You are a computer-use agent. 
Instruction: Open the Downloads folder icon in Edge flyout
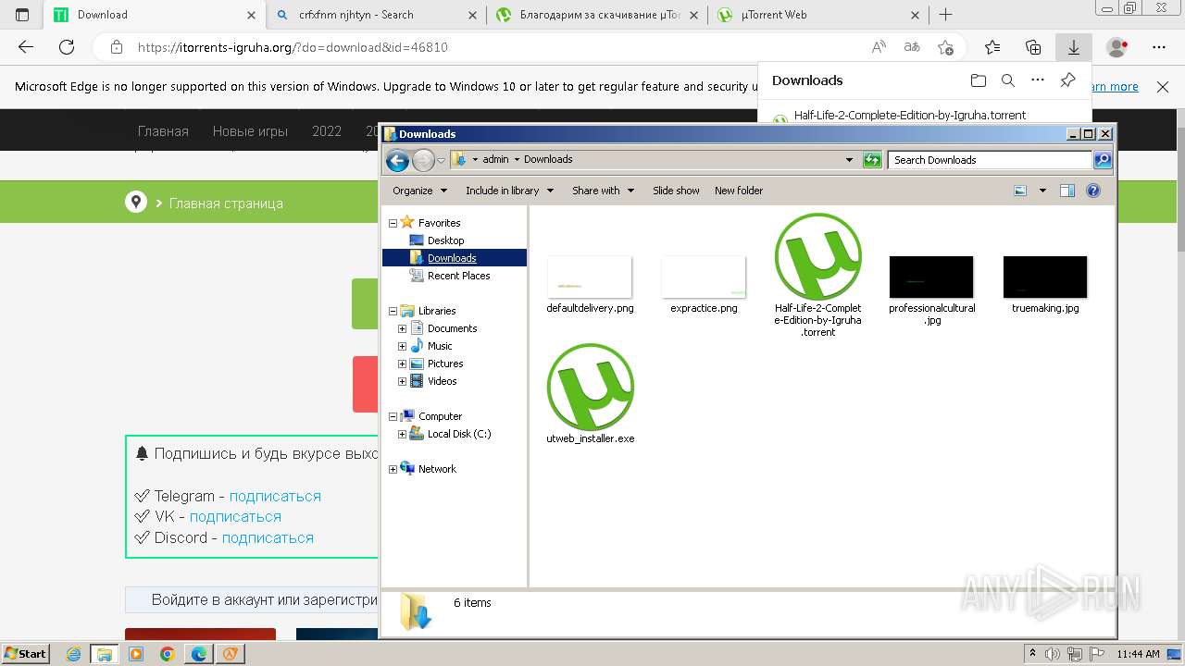pyautogui.click(x=979, y=80)
